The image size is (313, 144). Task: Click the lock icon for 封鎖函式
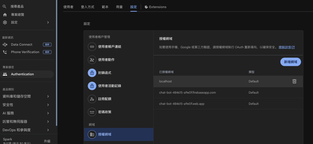coord(92,73)
